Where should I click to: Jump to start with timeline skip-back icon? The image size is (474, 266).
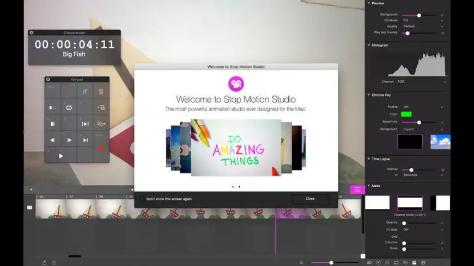[x=131, y=189]
